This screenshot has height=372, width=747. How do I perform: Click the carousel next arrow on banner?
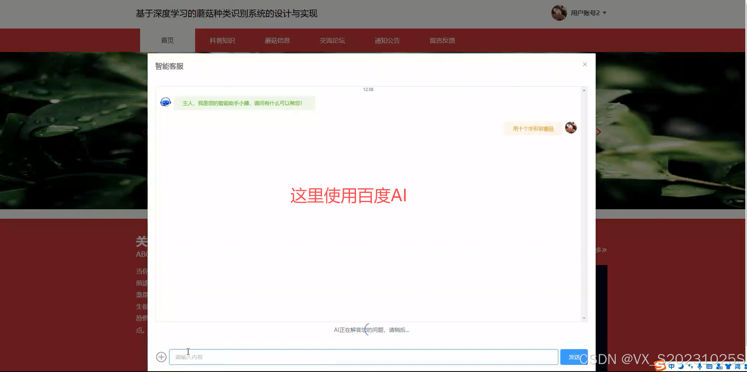point(598,132)
